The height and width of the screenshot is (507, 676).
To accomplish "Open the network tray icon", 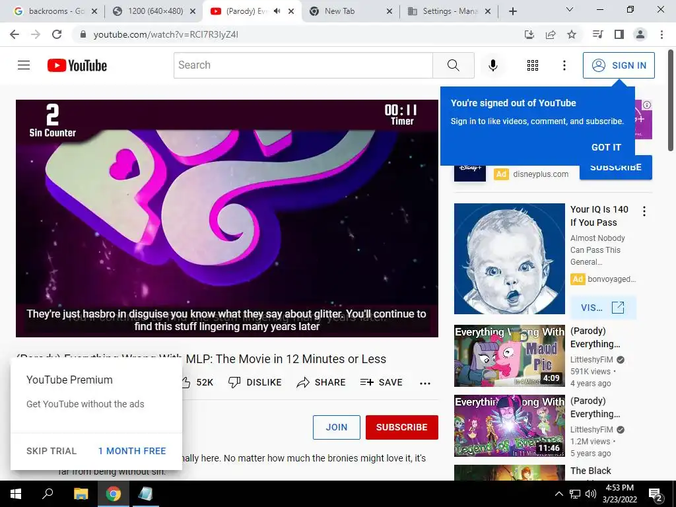I will 575,494.
